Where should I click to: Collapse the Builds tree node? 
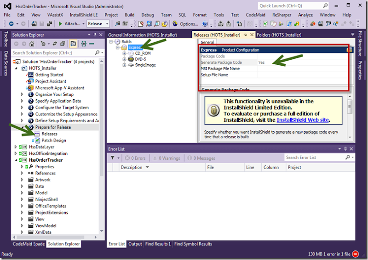[111, 42]
